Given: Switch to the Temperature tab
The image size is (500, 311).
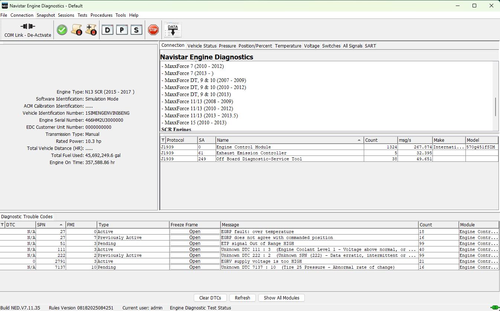Looking at the screenshot, I should coord(288,46).
